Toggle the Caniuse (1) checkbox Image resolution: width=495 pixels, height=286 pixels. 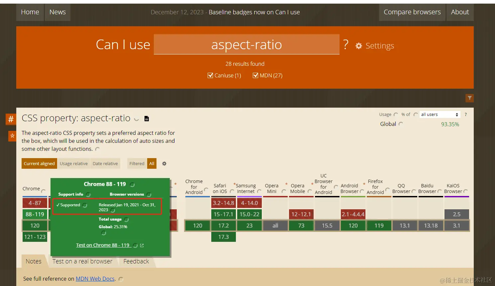[210, 75]
